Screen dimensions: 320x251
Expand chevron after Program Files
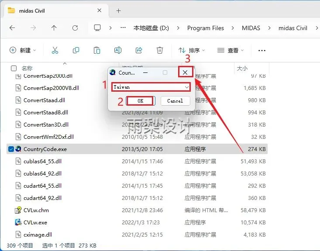[233, 28]
